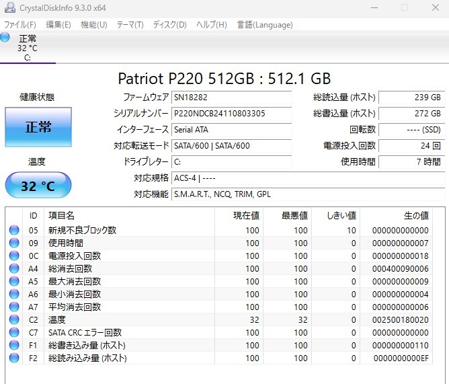Image resolution: width=449 pixels, height=384 pixels.
Task: Open the ファイル(F) menu
Action: [20, 25]
